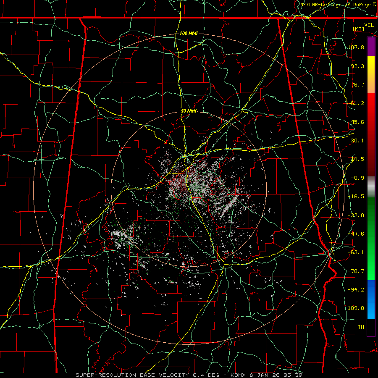Click the gray near-zero segment of color bar
This screenshot has width=378, height=378.
point(371,186)
